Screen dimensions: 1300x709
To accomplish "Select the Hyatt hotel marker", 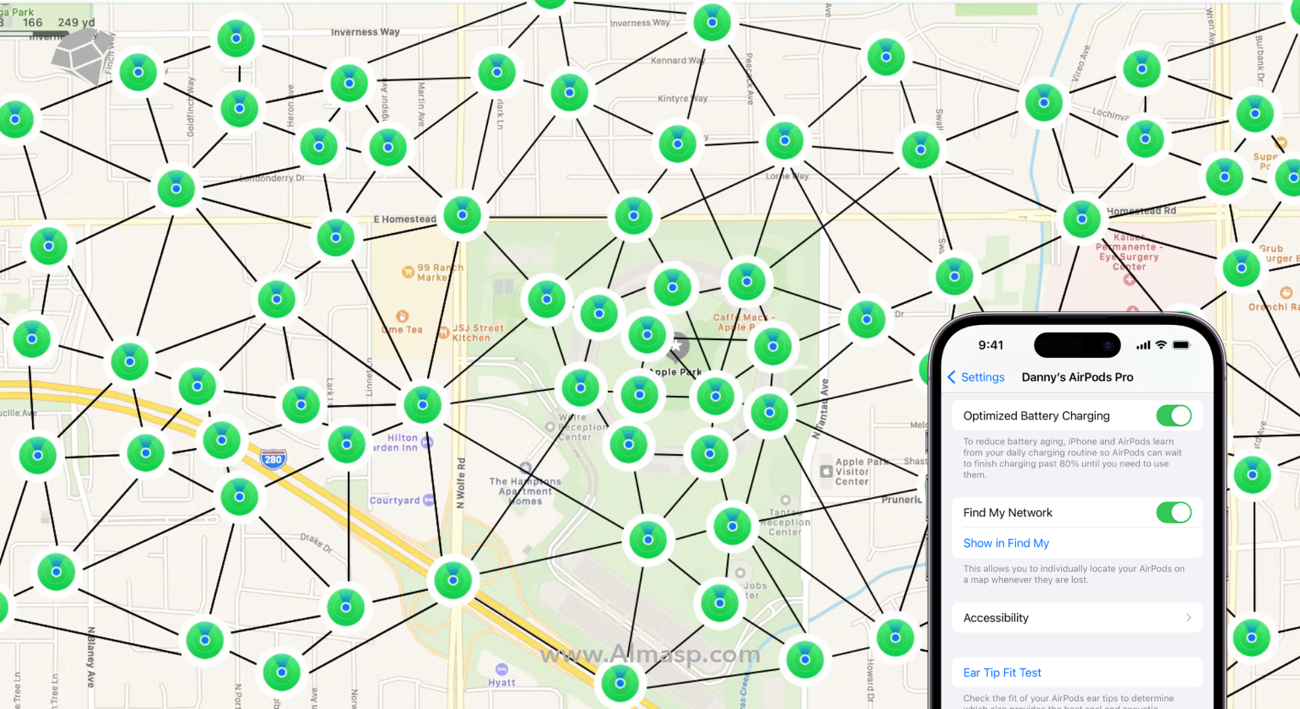I will (x=502, y=669).
